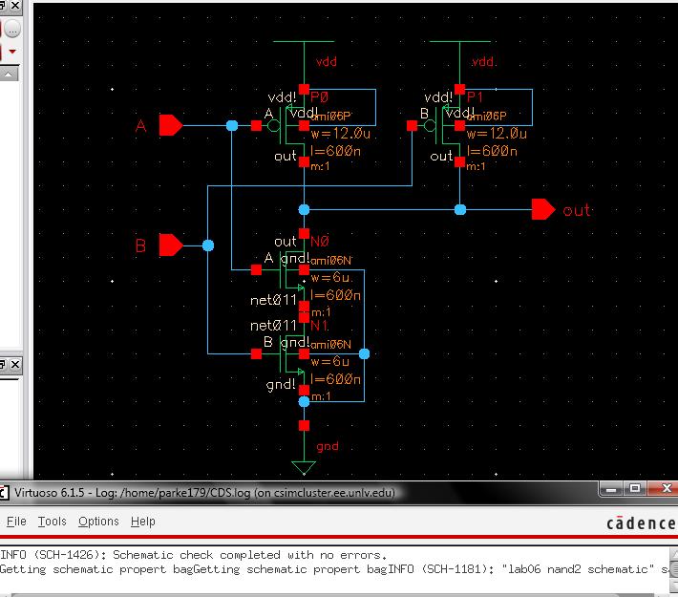Select the red output pin labeled out
The width and height of the screenshot is (678, 597).
tap(543, 209)
